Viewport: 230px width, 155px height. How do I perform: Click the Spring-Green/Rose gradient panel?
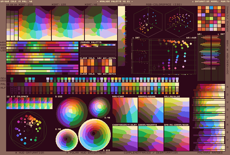coord(176,138)
